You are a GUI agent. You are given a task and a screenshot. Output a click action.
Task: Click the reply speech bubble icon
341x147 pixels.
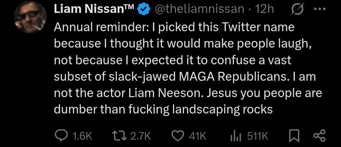(61, 136)
